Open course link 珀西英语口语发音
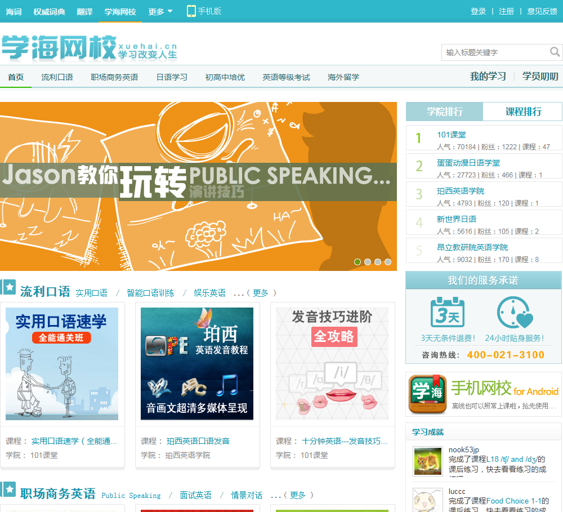Screen dimensions: 563x512 pyautogui.click(x=198, y=441)
